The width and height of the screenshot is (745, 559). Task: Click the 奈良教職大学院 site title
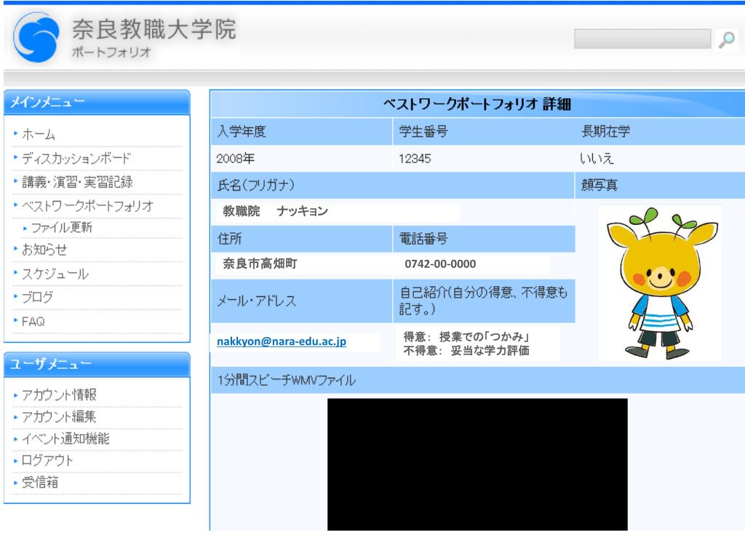154,29
